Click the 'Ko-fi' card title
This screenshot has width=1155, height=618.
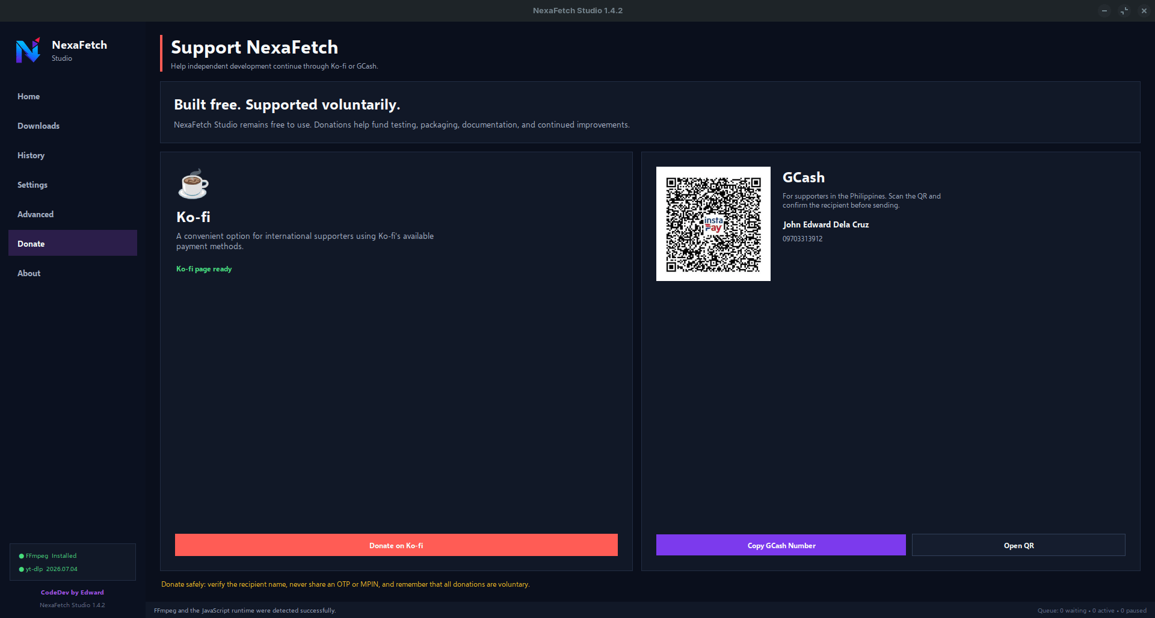click(x=193, y=217)
